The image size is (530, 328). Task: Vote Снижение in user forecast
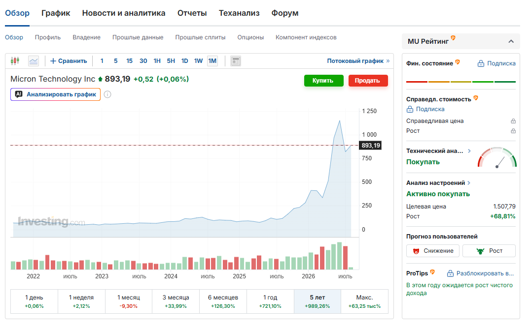[x=433, y=251]
